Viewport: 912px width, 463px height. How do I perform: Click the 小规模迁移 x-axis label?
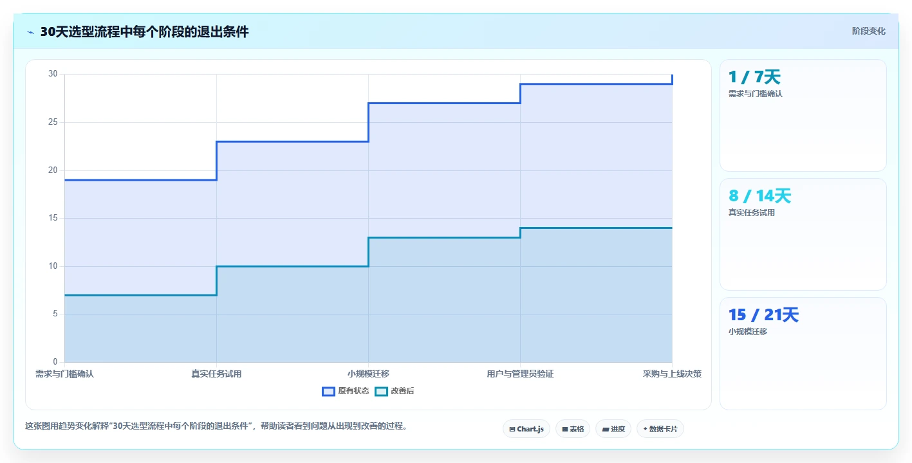[x=368, y=374]
